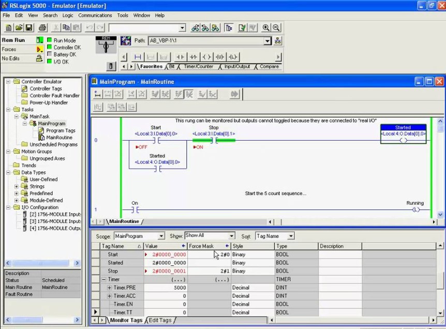Click the Print icon in toolbar
Image resolution: width=446 pixels, height=329 pixels.
tap(42, 27)
